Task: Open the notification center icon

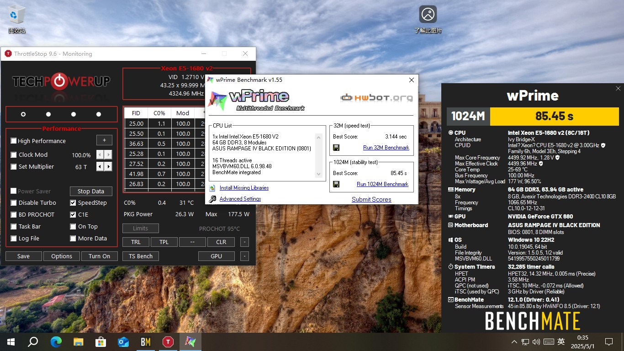Action: (x=608, y=342)
